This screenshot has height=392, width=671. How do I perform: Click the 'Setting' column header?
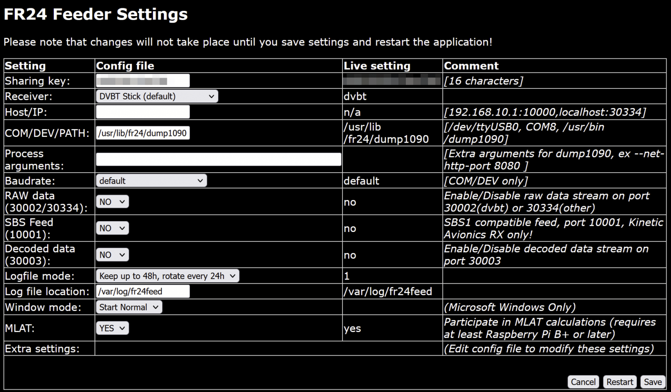25,66
